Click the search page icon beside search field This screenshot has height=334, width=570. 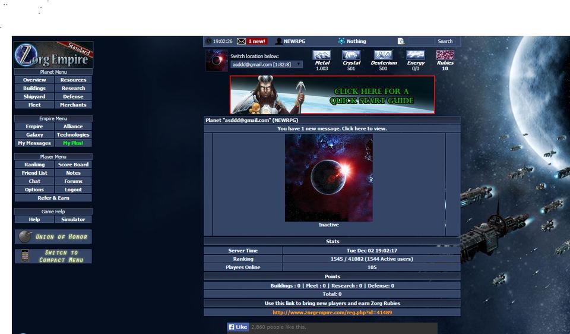click(x=401, y=42)
